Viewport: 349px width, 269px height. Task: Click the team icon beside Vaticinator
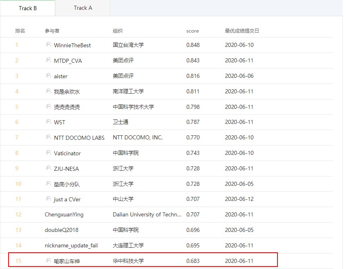48,152
